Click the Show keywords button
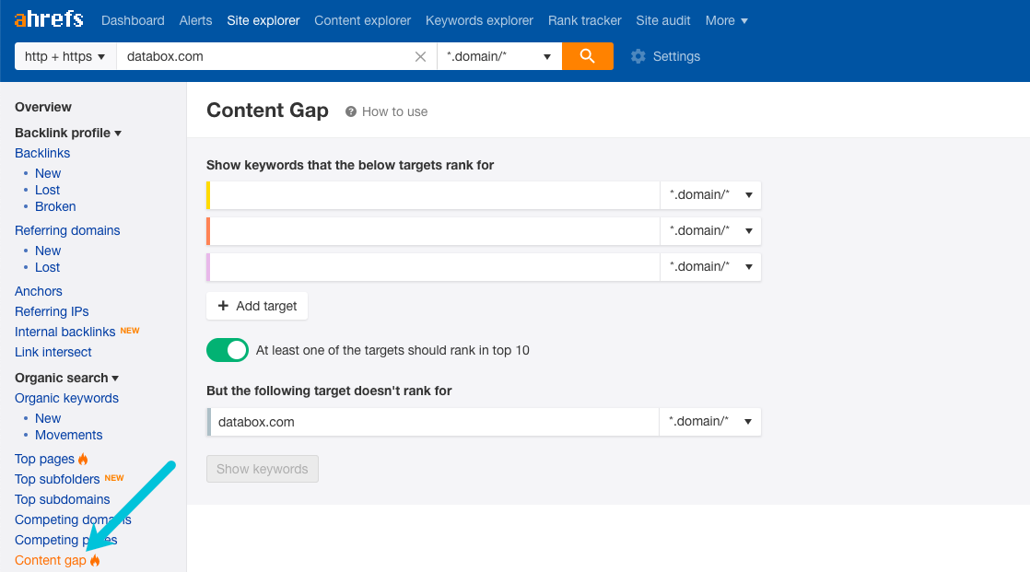Viewport: 1030px width, 572px height. click(x=262, y=469)
